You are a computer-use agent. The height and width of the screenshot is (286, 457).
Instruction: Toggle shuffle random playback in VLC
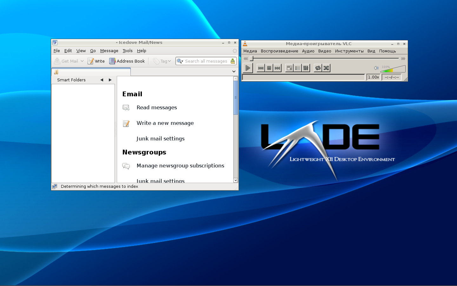(326, 68)
